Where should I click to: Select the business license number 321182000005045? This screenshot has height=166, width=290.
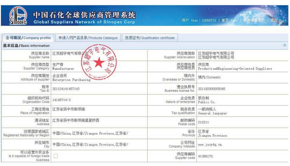pyautogui.click(x=211, y=89)
